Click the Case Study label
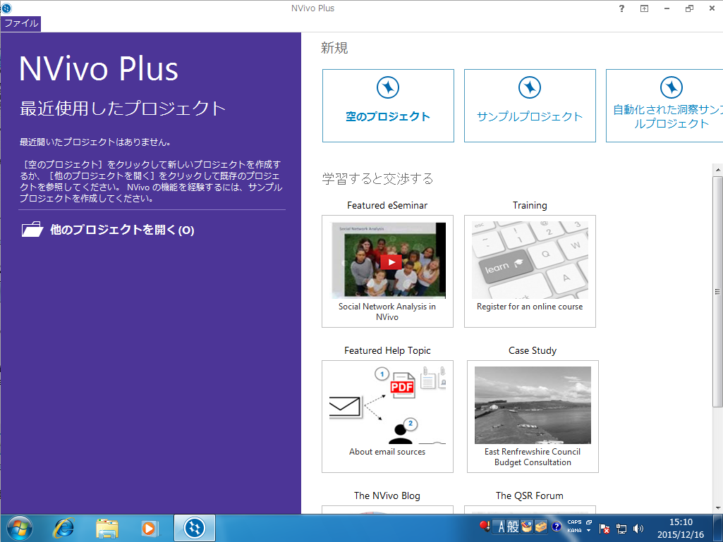 coord(533,351)
